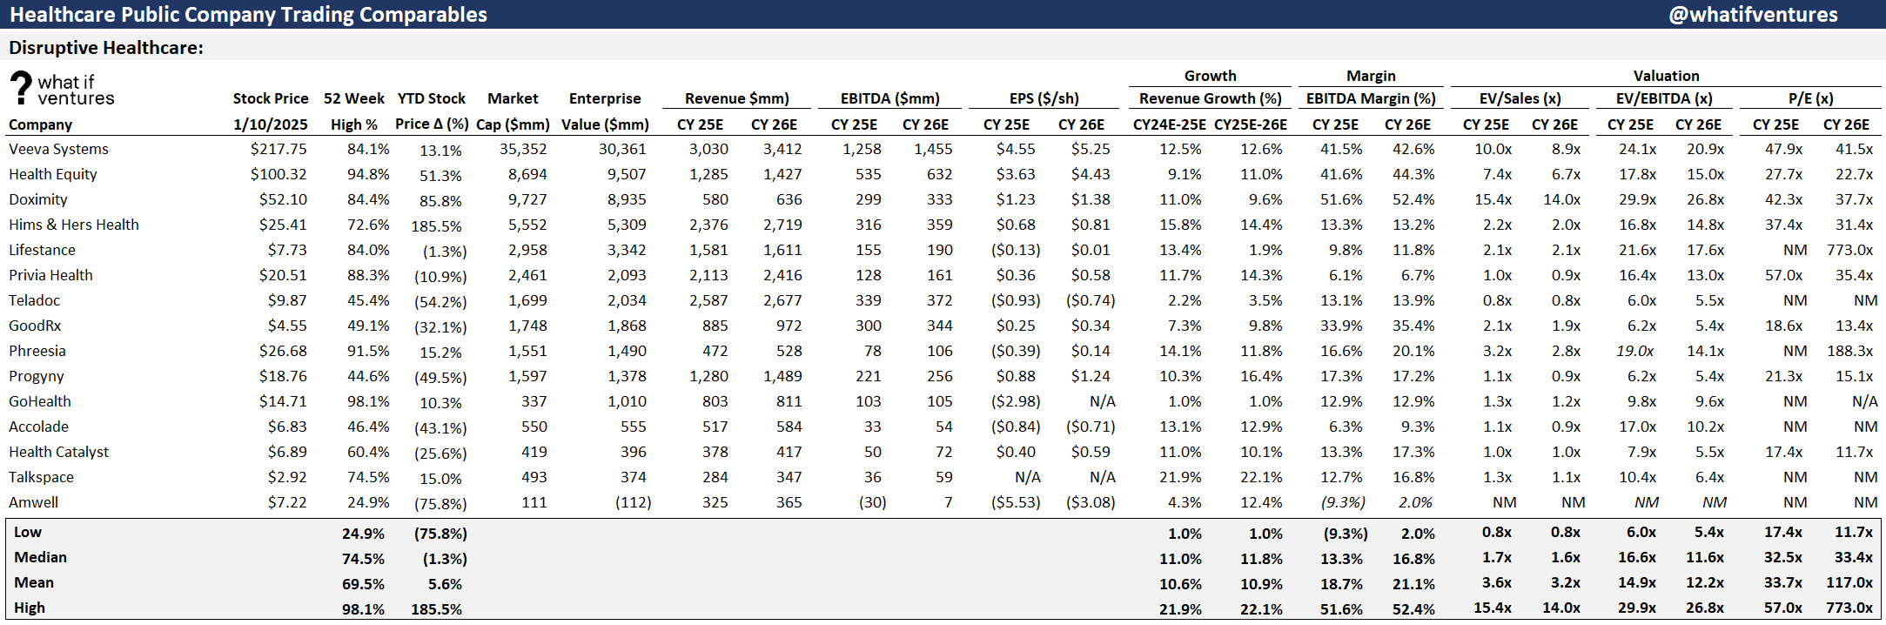This screenshot has height=625, width=1886.
Task: Select the Disruptive Healthcare section heading
Action: point(106,48)
